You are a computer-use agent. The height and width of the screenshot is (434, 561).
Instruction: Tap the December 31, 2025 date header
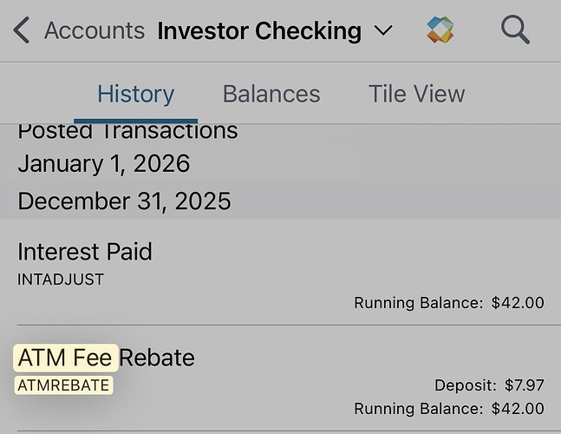124,201
